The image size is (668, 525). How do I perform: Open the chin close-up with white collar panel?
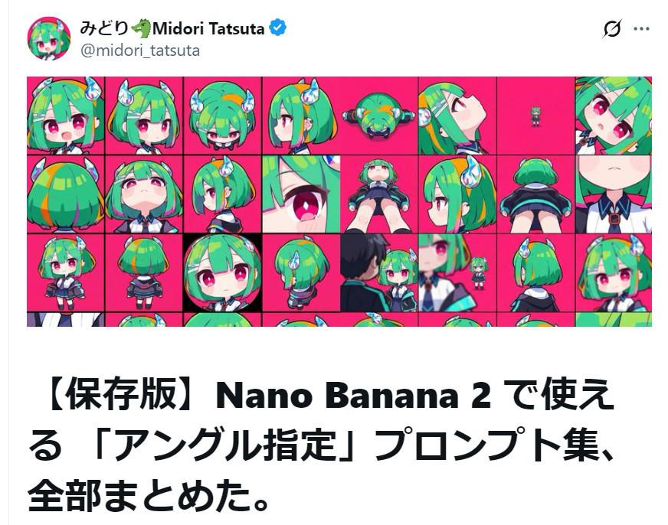click(614, 194)
